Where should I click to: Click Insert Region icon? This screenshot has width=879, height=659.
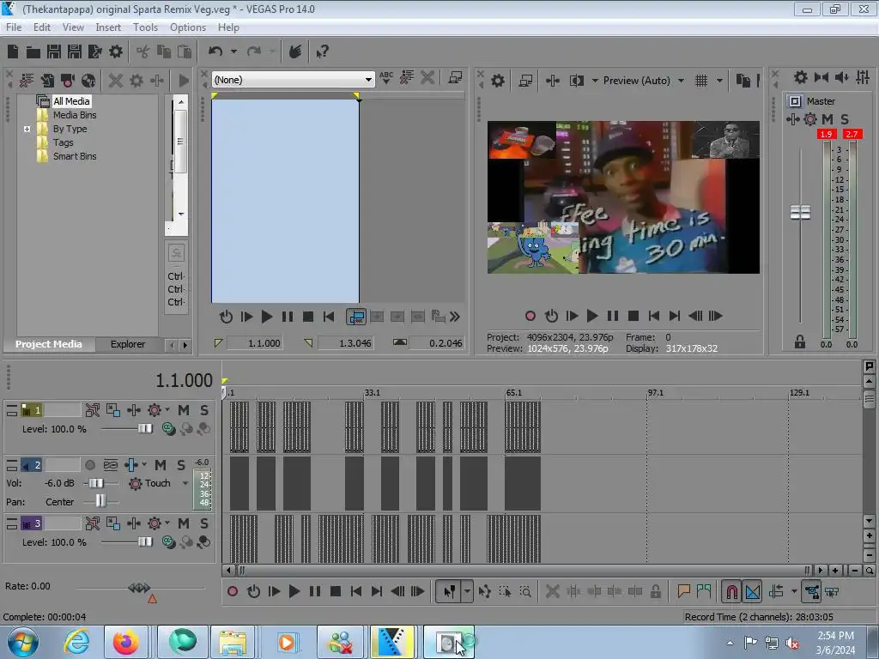[x=704, y=591]
